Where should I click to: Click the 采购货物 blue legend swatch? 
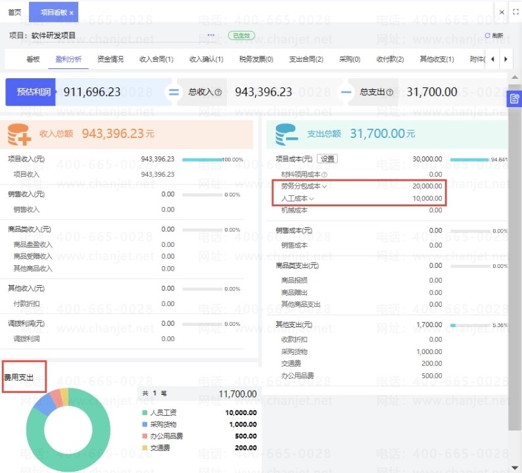coord(145,424)
